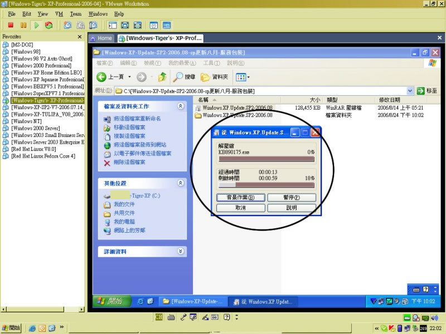Click the green Back arrow in Explorer
446x334 pixels.
click(101, 77)
